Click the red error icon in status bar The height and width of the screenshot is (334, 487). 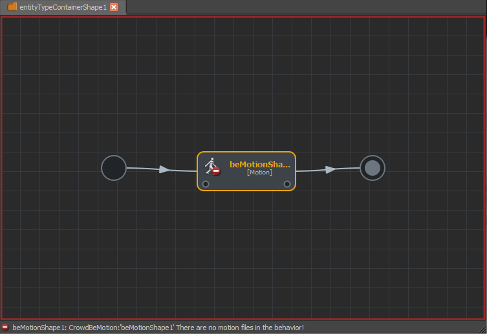[x=5, y=327]
